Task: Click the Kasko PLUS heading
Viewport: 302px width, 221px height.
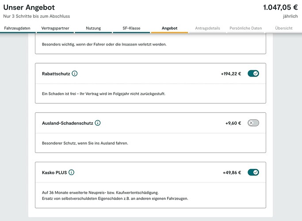Action: point(54,172)
